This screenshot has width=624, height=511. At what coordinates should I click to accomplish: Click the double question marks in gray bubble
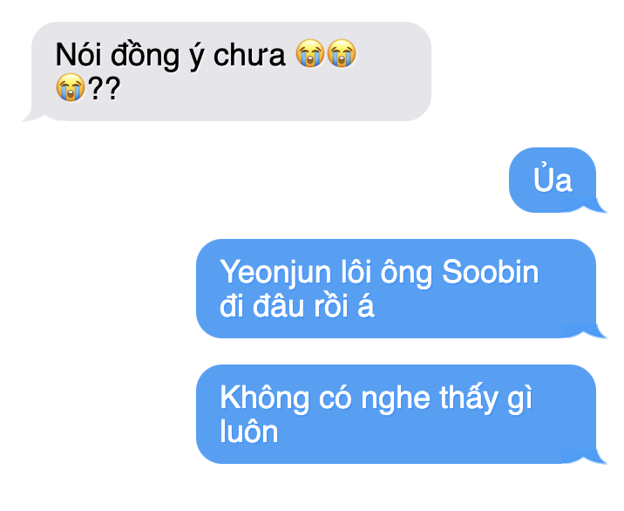click(x=105, y=88)
